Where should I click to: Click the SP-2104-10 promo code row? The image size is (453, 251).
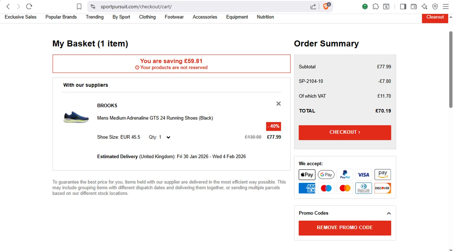[x=345, y=81]
